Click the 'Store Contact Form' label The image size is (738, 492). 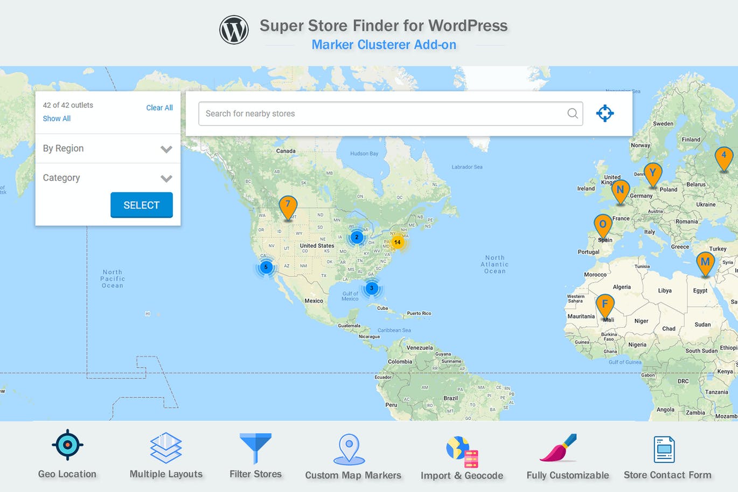tap(667, 475)
